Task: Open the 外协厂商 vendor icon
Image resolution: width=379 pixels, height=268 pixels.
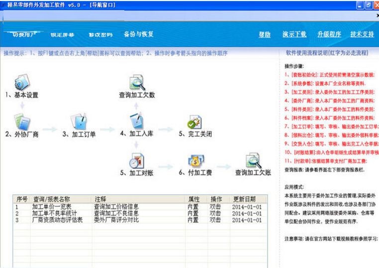Action: click(22, 122)
